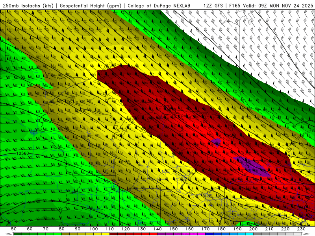This screenshot has height=236, width=315.
Task: Click the '170' value on the color scale
Action: 206,229
